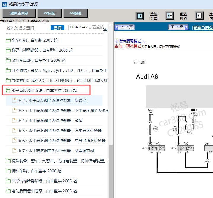Click the 当前车型 vehicle info text
The width and height of the screenshot is (213, 198).
[25, 21]
